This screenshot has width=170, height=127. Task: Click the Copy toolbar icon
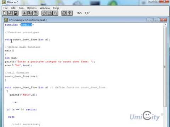30,13
